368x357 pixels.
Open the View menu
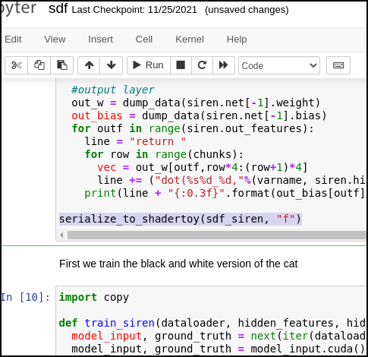point(55,39)
